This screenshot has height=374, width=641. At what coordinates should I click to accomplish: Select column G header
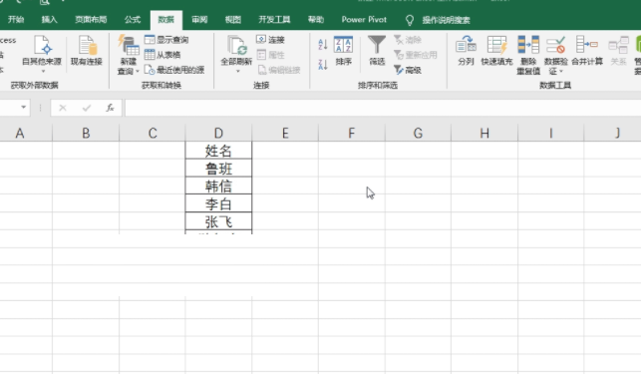click(x=418, y=133)
